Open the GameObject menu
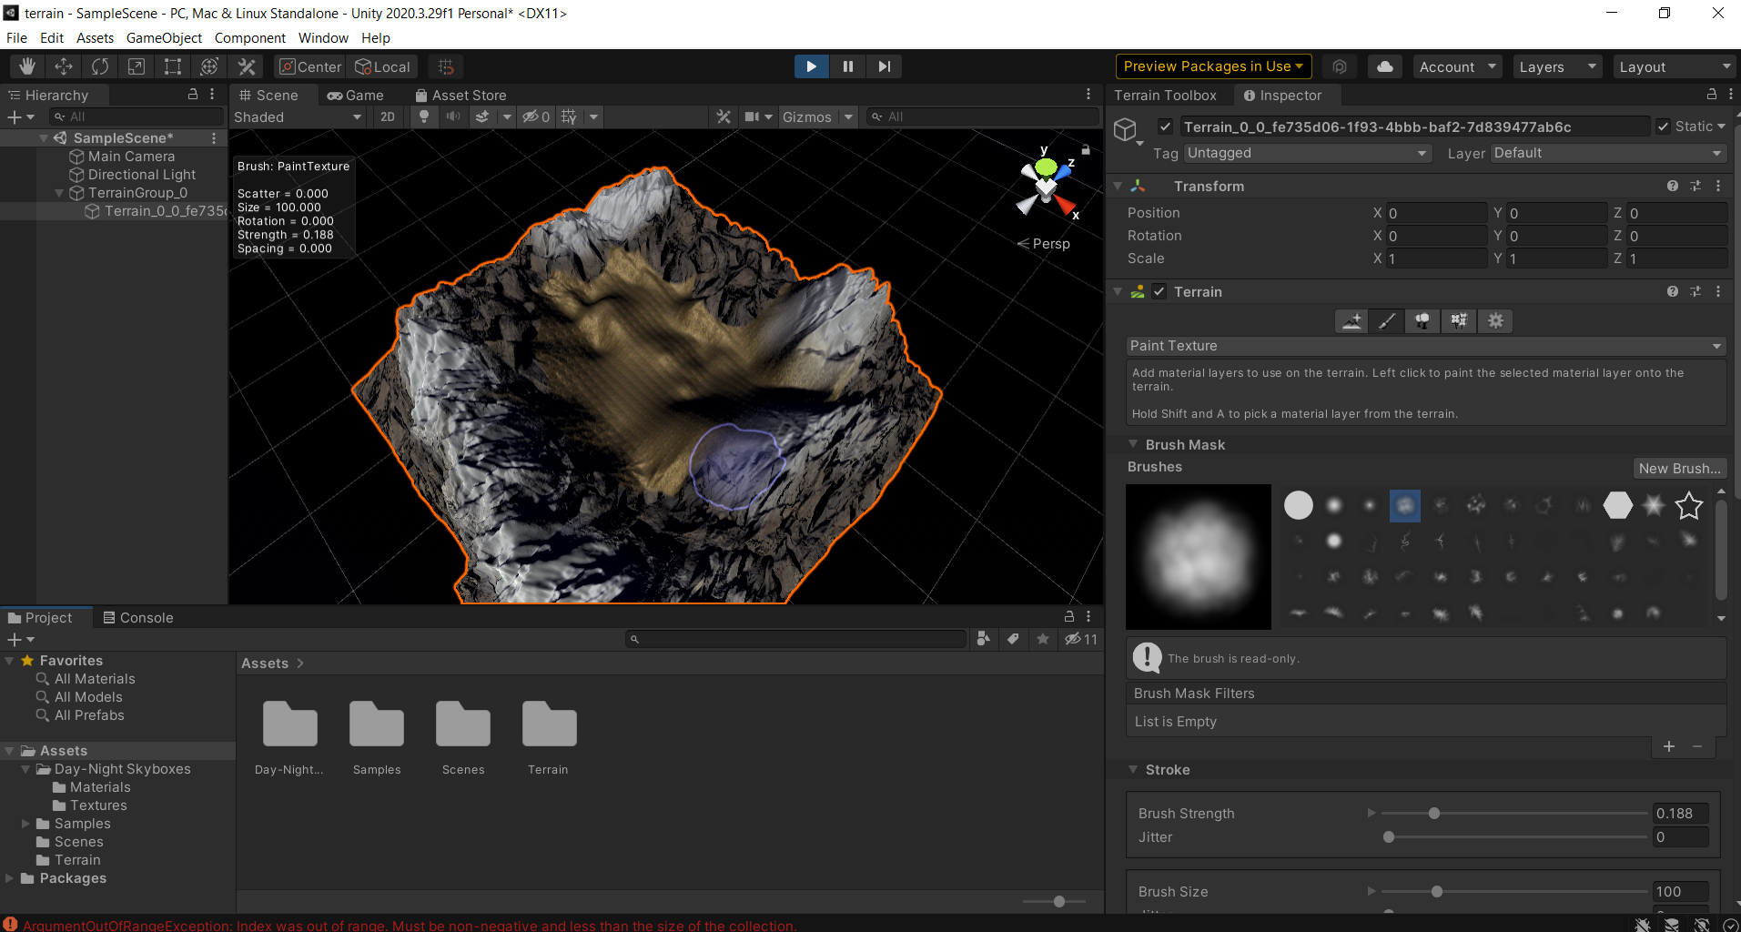 click(x=164, y=37)
